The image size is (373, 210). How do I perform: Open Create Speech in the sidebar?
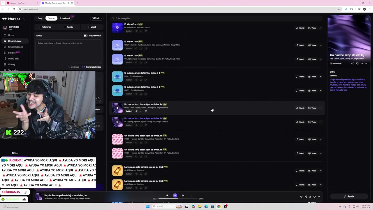[15, 47]
